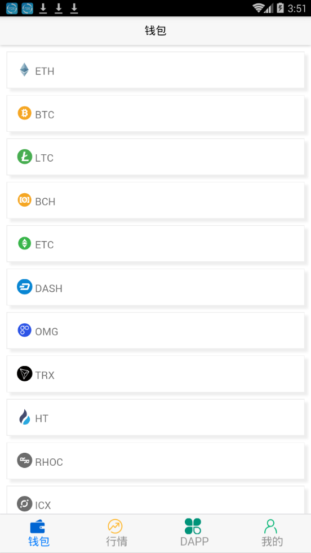Open the LTC wallet row
Screen dimensions: 311x553
[x=155, y=157]
